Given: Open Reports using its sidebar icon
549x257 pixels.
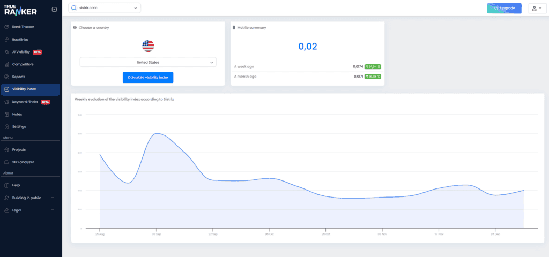Looking at the screenshot, I should click(6, 77).
